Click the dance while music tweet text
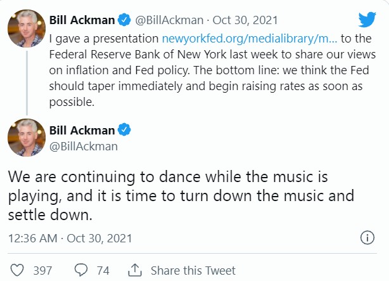The image size is (389, 281). 177,194
